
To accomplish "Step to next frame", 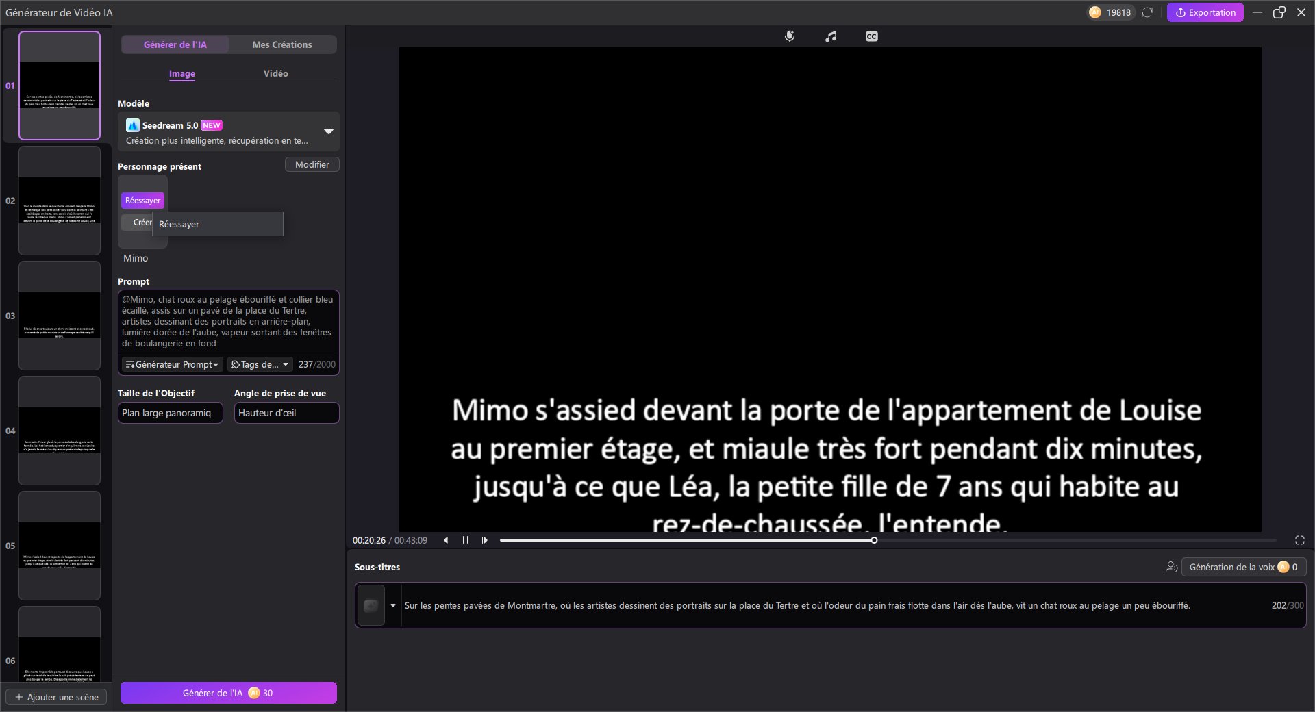I will click(485, 540).
